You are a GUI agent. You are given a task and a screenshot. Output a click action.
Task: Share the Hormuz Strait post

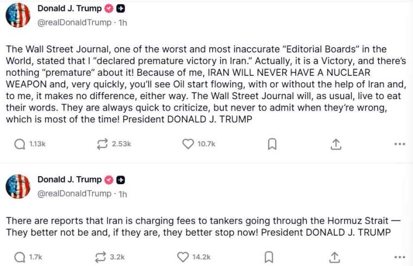pyautogui.click(x=335, y=257)
